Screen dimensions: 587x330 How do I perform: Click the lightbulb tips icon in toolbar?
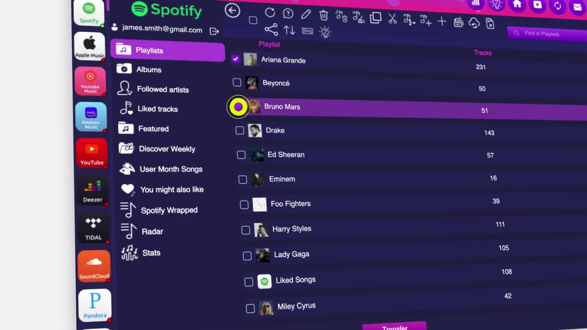point(325,32)
